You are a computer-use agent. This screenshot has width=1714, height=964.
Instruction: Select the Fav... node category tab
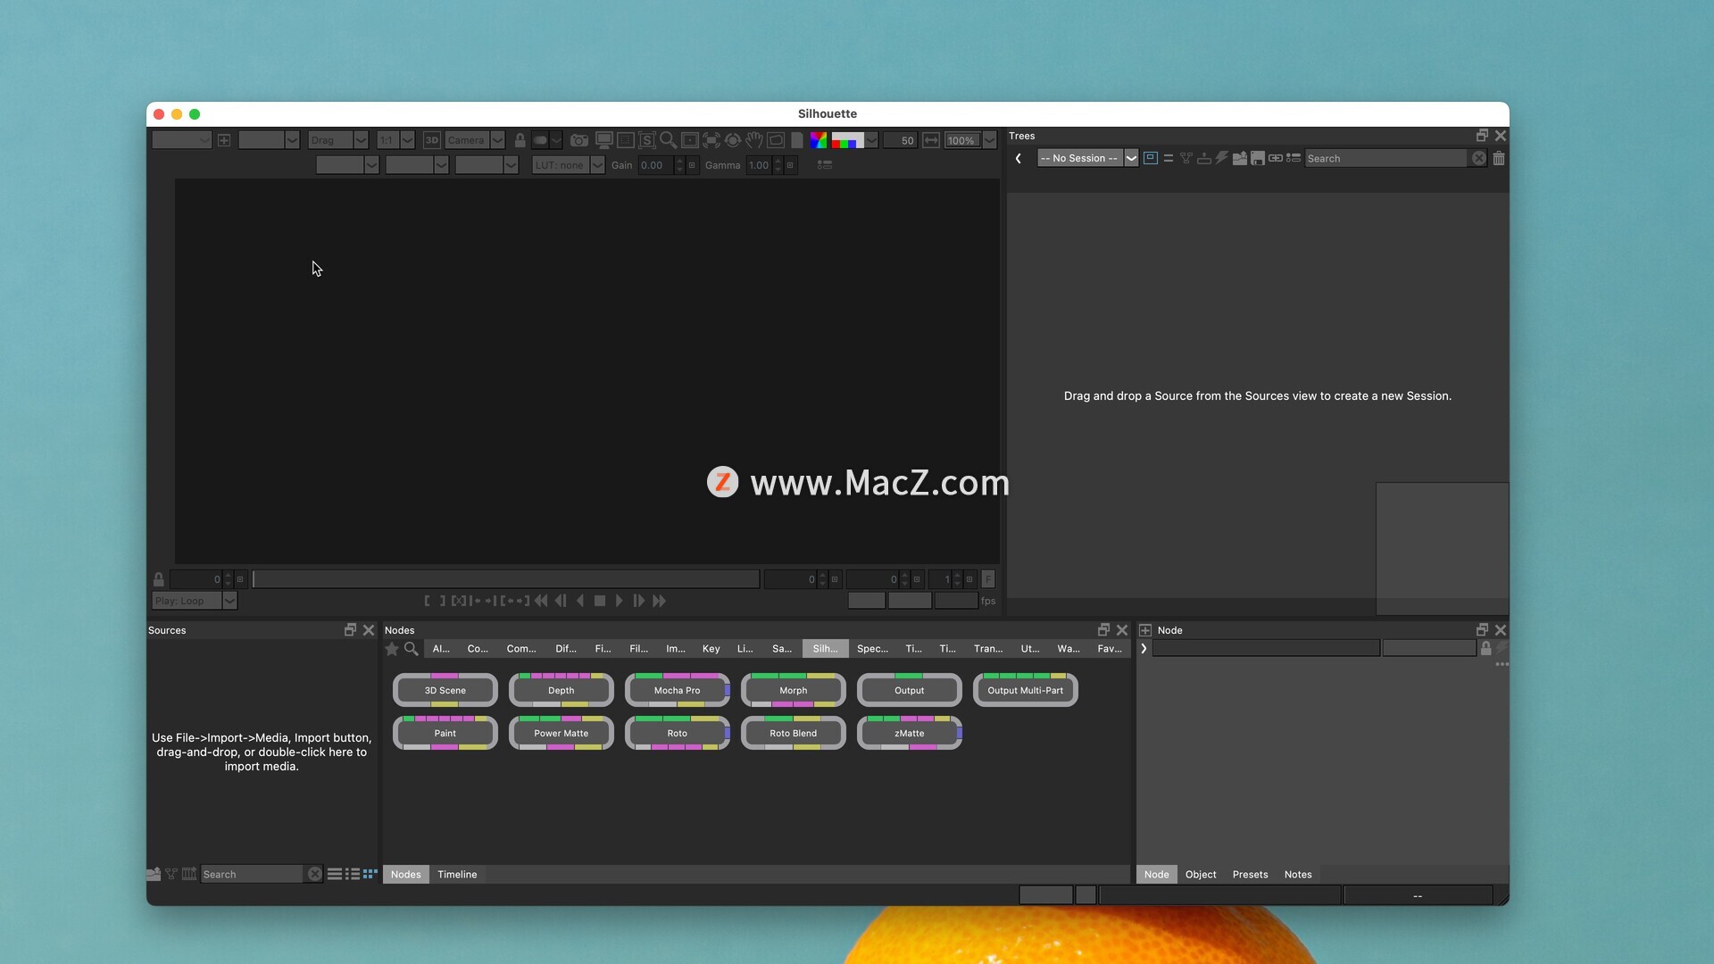point(1110,649)
